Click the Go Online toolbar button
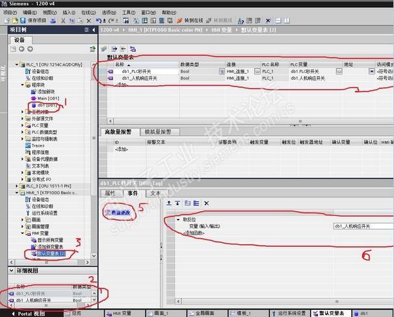The width and height of the screenshot is (394, 317). click(190, 21)
